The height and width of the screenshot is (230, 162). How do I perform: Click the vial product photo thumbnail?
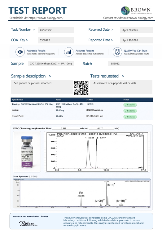click(x=27, y=152)
